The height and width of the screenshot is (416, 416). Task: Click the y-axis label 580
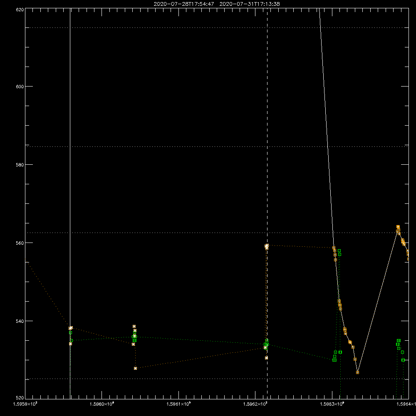(x=20, y=165)
